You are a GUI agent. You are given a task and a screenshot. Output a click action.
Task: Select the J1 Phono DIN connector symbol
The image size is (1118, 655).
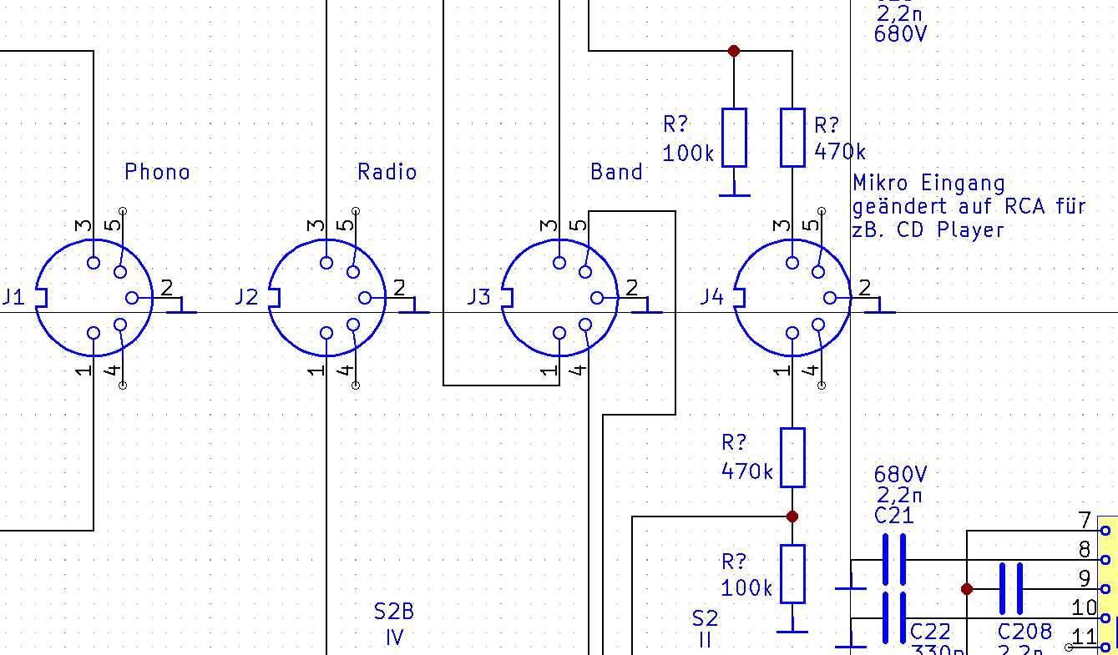click(94, 298)
